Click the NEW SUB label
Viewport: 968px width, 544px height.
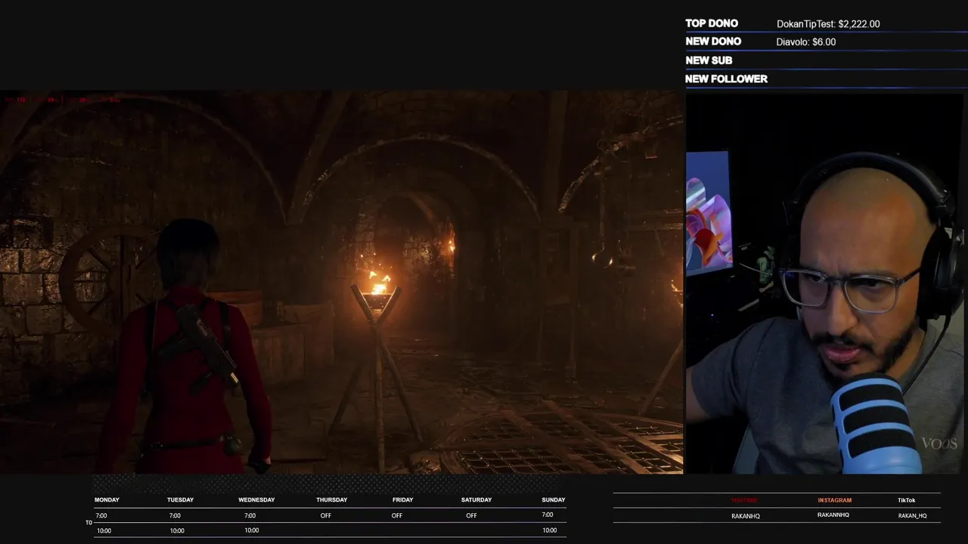[709, 60]
